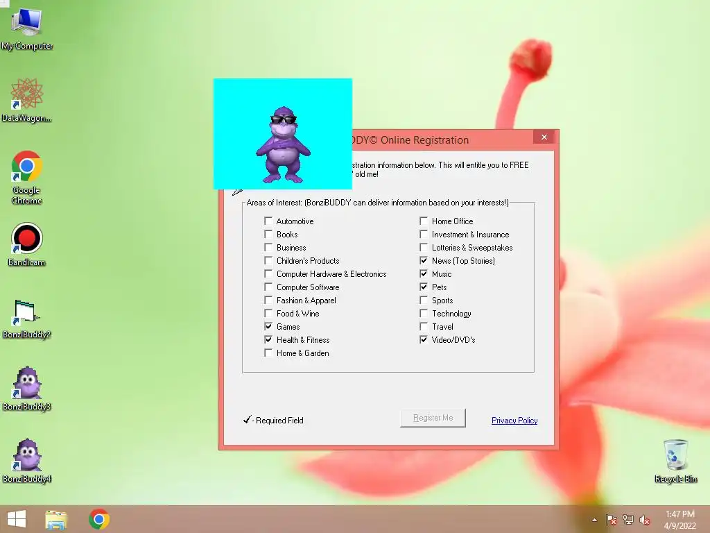
Task: Check the Home & Garden box
Action: pos(268,353)
